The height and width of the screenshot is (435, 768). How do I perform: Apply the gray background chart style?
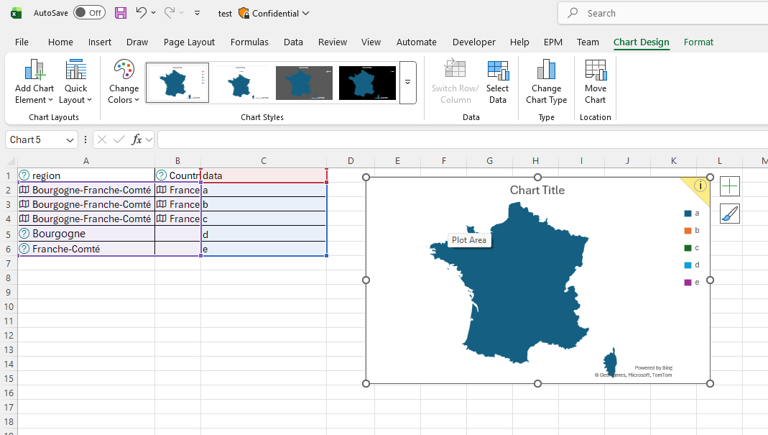point(304,83)
